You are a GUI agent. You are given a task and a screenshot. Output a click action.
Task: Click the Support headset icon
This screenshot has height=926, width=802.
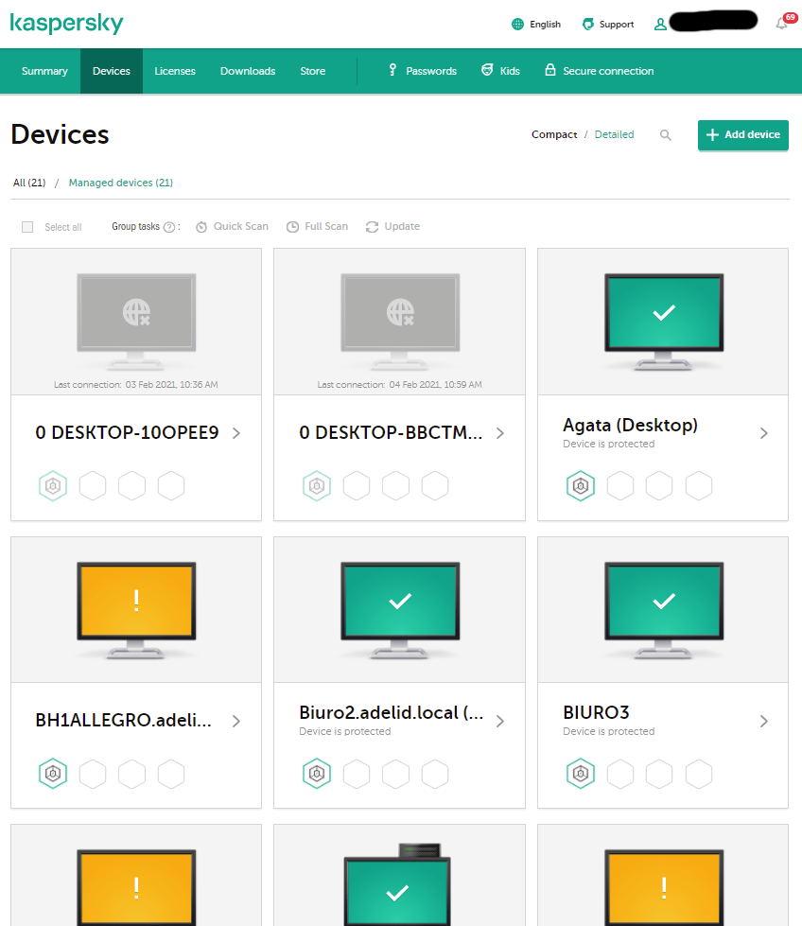click(588, 25)
